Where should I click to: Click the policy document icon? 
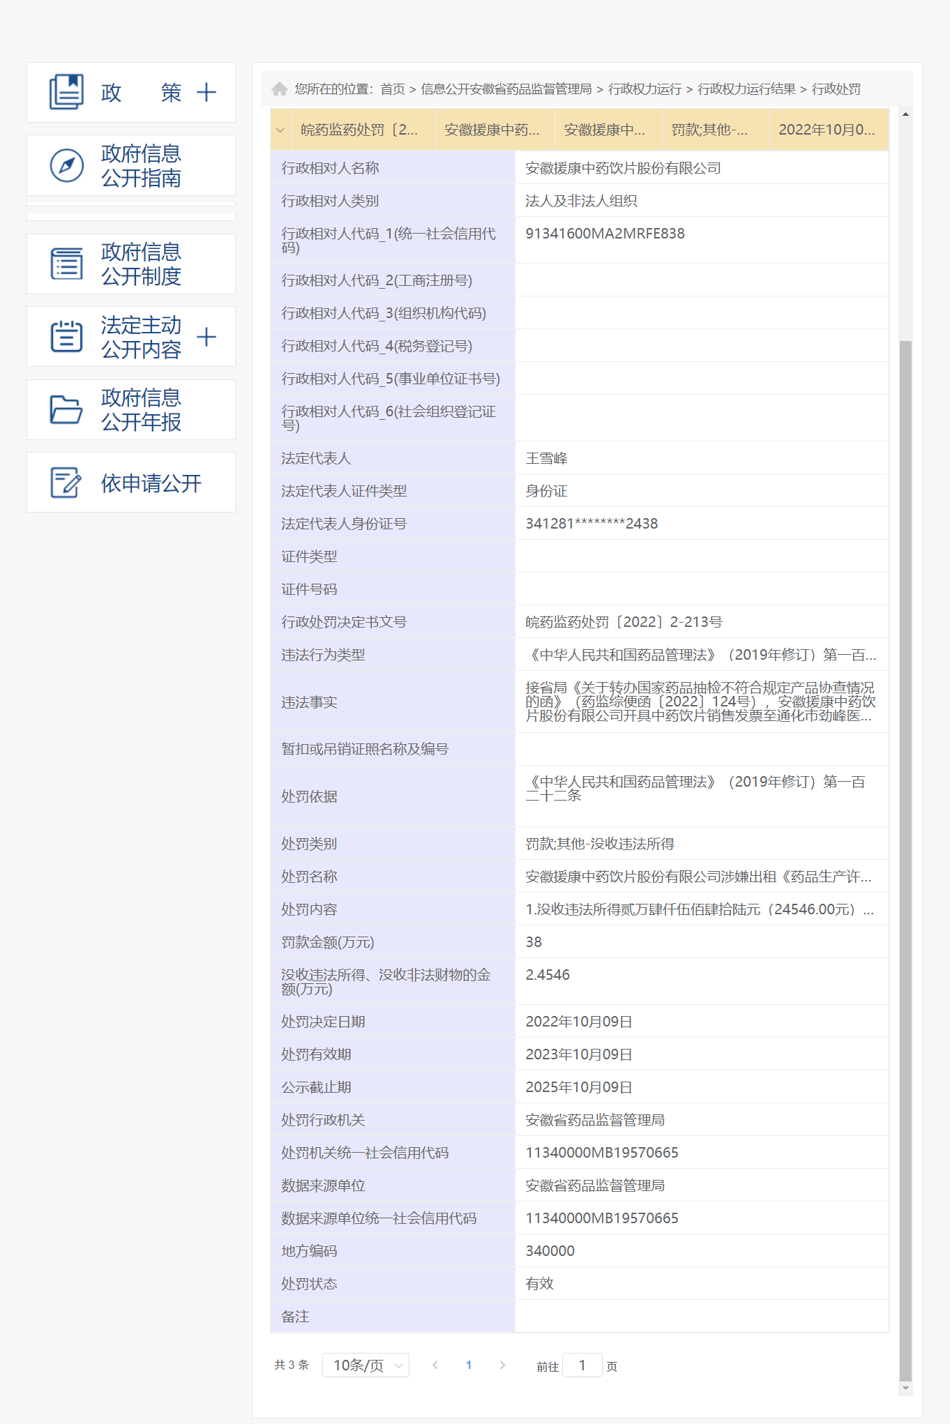(x=66, y=92)
